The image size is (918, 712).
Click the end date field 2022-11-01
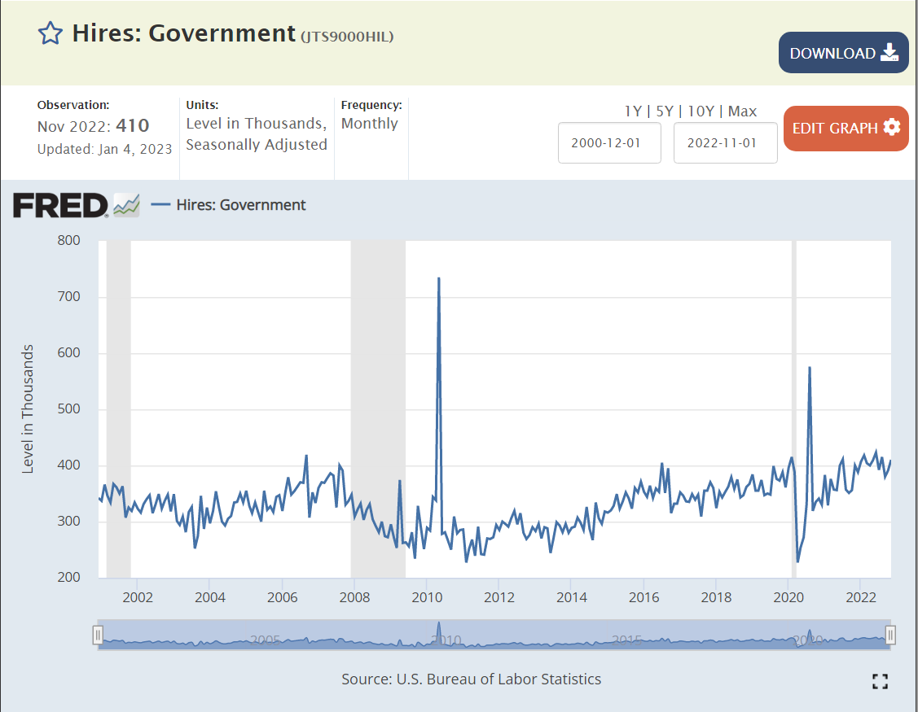click(725, 143)
